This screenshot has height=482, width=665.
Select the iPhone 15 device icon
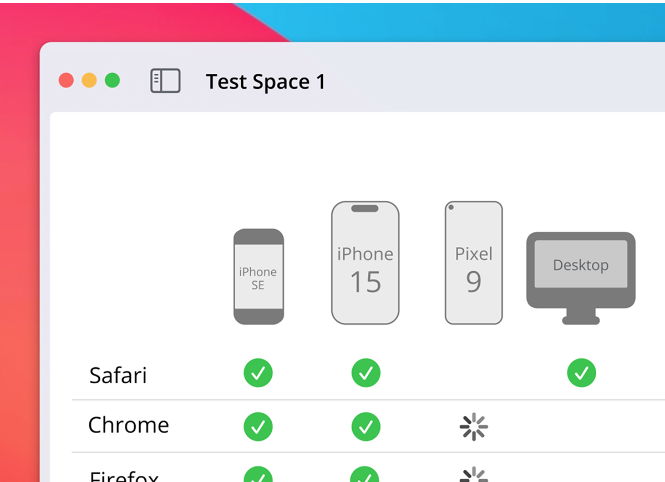[x=365, y=263]
